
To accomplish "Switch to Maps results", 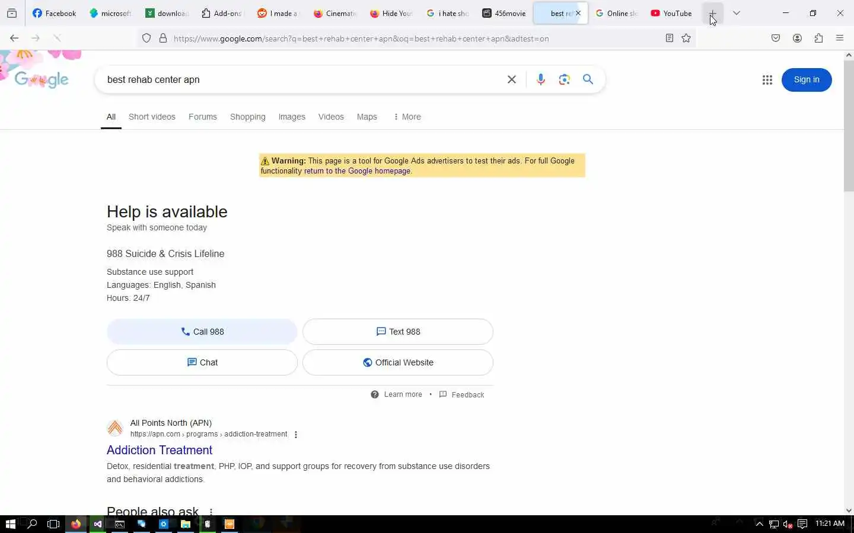I will (367, 117).
